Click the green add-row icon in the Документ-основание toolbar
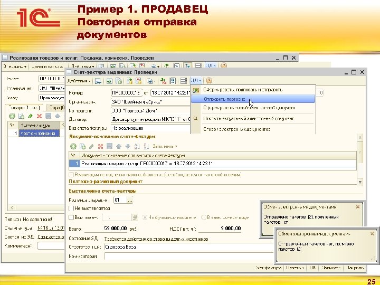The image size is (380, 285). click(x=73, y=146)
